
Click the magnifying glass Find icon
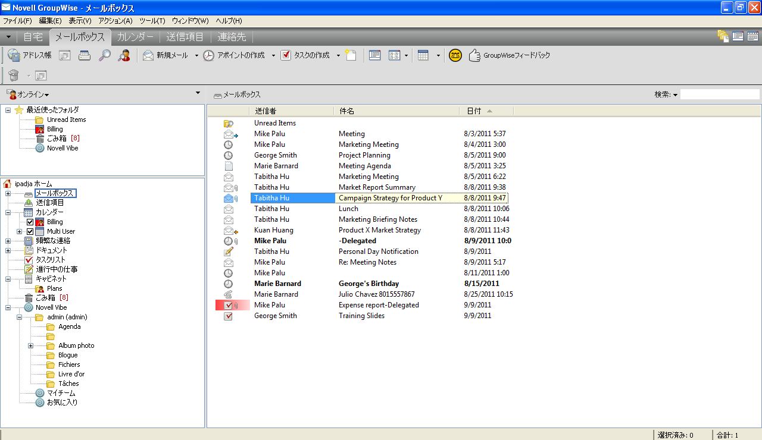coord(104,55)
